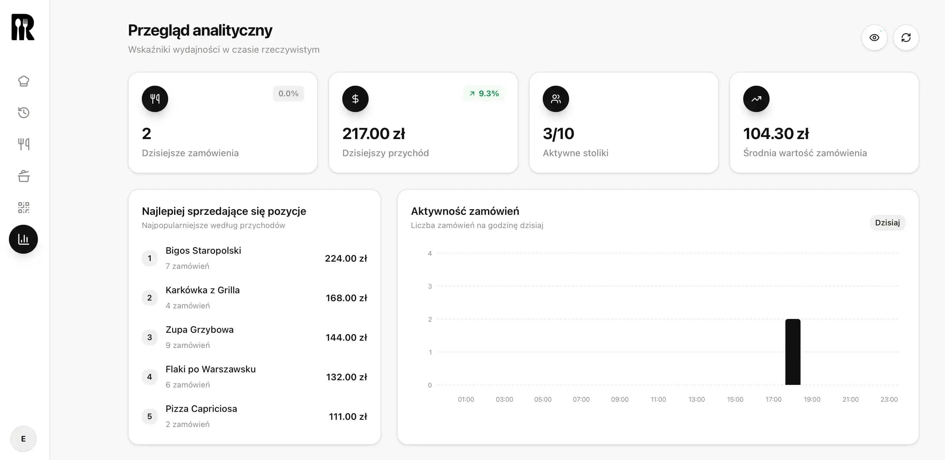Screen dimensions: 945x460
Task: Expand the 0.0% badge on orders card
Action: coord(288,94)
